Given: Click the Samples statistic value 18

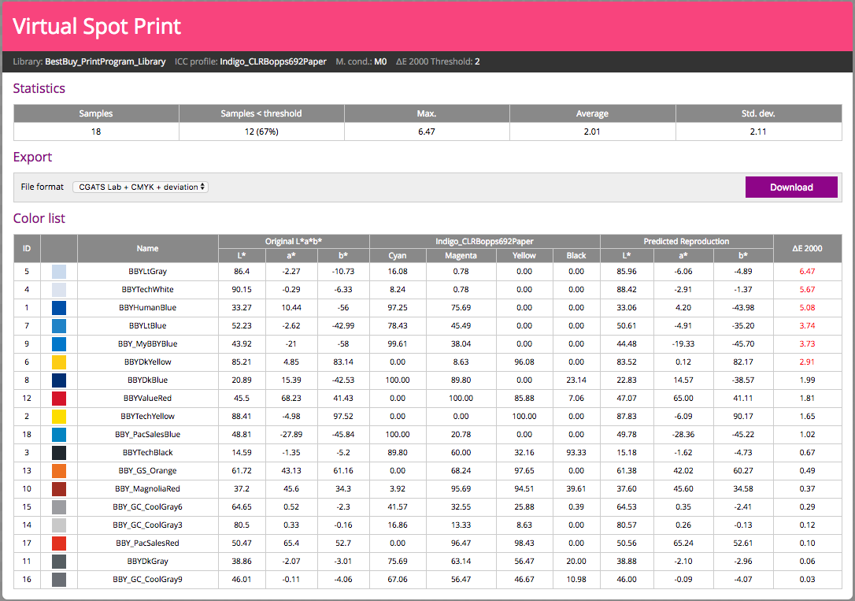Looking at the screenshot, I should pyautogui.click(x=96, y=132).
